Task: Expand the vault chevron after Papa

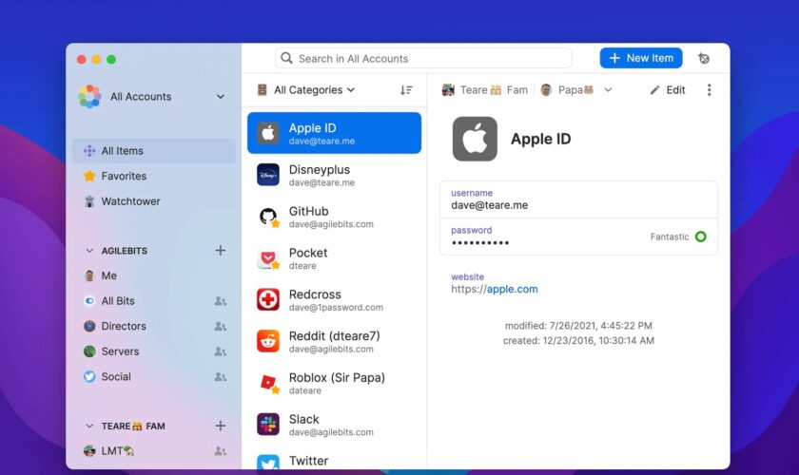Action: pyautogui.click(x=608, y=90)
